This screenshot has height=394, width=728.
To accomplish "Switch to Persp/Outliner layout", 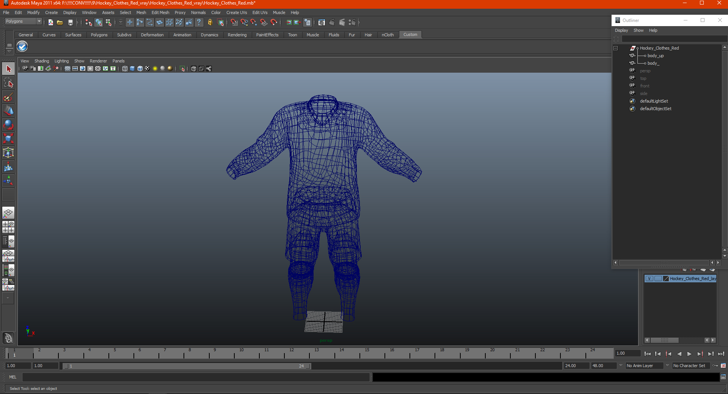I will coord(8,241).
